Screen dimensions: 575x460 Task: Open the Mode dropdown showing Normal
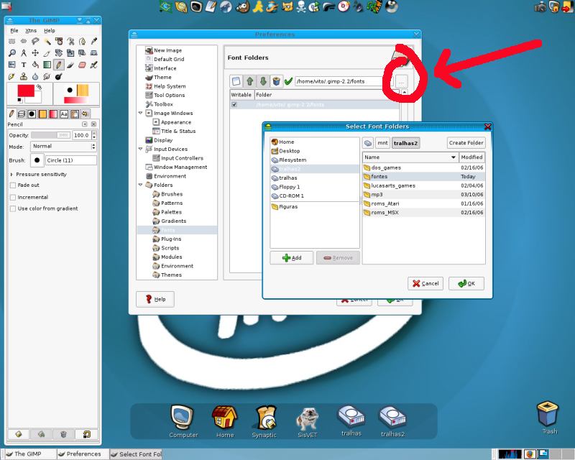pos(63,147)
